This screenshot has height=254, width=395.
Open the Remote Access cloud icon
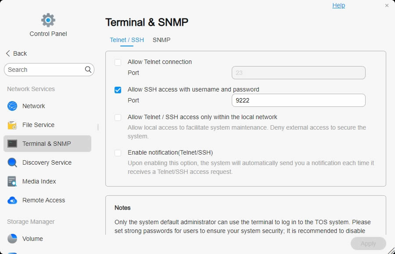point(12,200)
